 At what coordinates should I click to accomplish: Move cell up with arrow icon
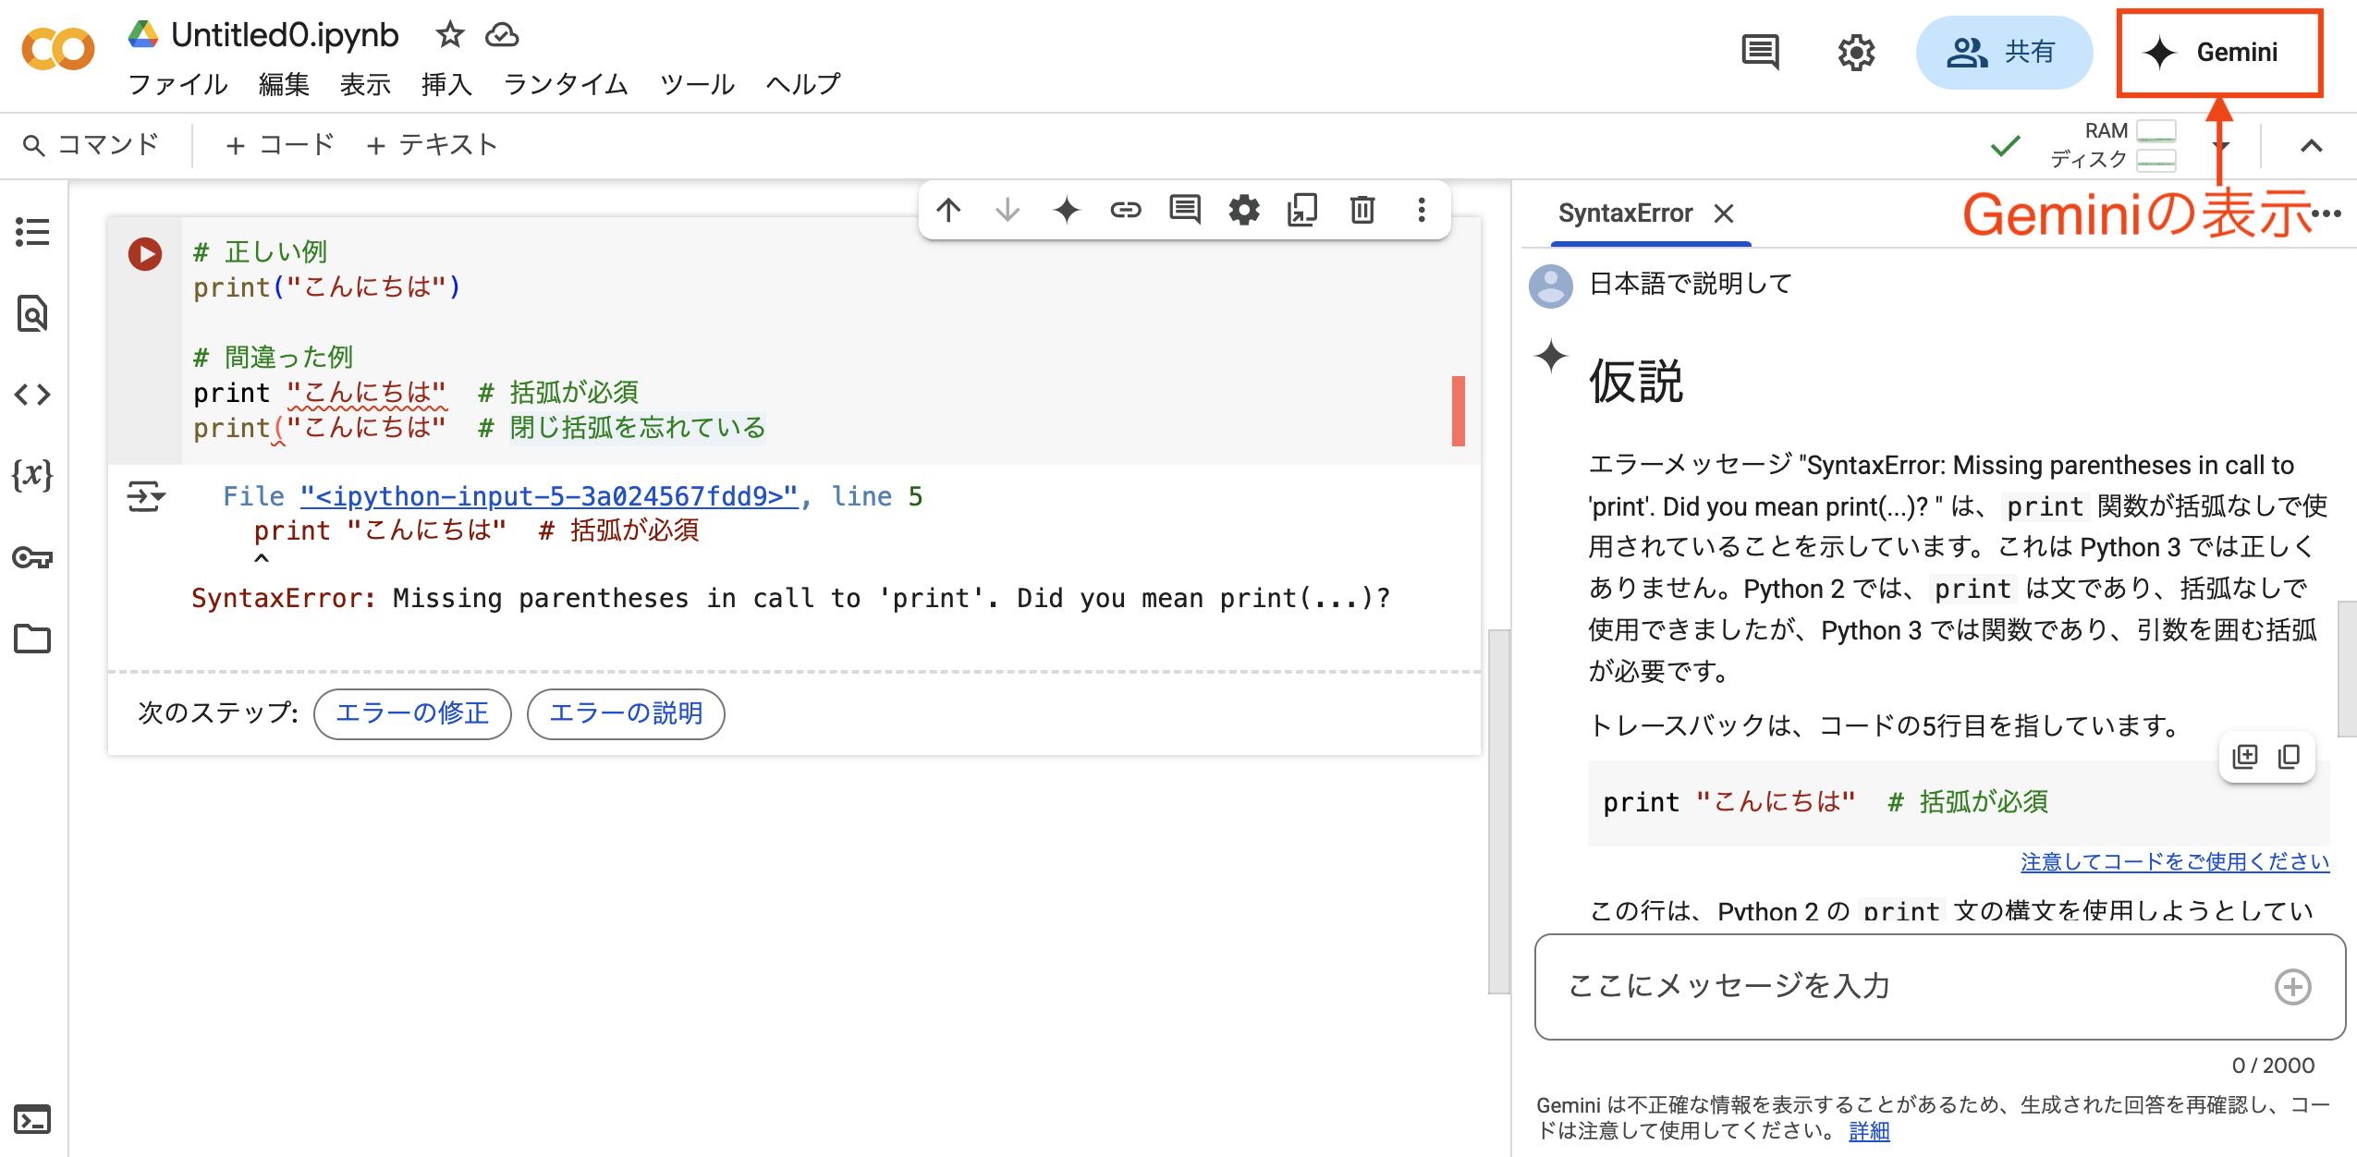tap(948, 210)
